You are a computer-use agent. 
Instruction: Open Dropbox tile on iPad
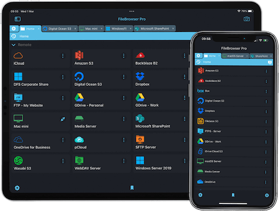coord(161,80)
